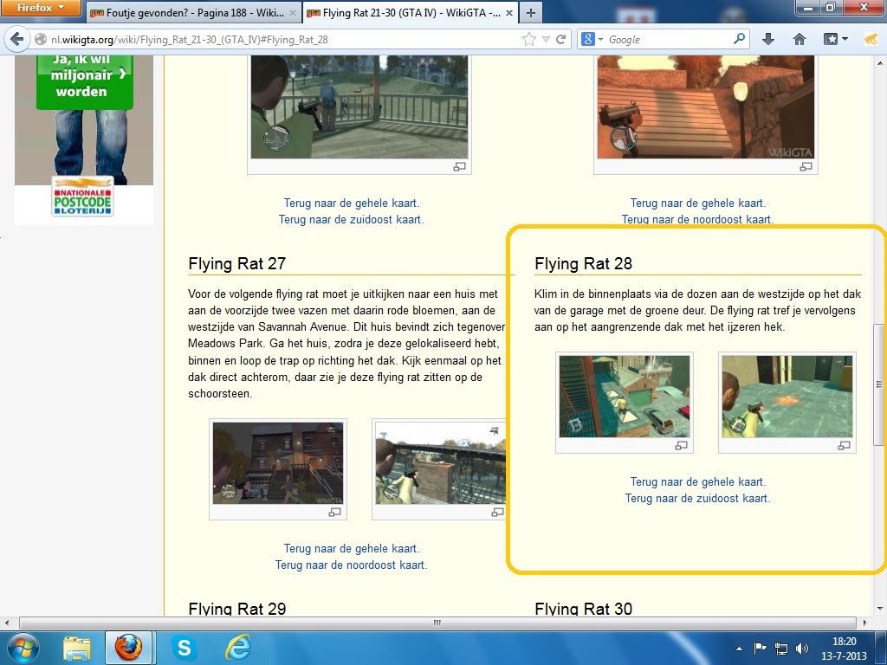
Task: Open the Flying Rat 27 house thumbnail
Action: pos(278,463)
